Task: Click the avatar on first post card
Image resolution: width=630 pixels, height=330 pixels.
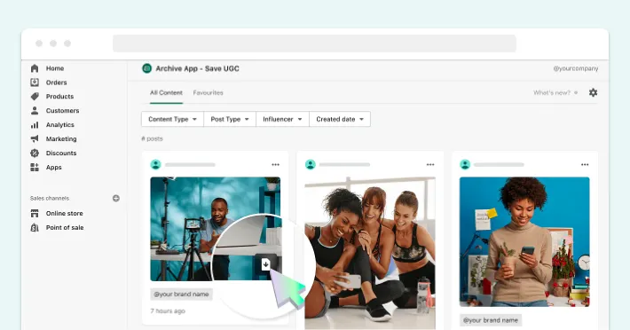Action: [x=155, y=165]
